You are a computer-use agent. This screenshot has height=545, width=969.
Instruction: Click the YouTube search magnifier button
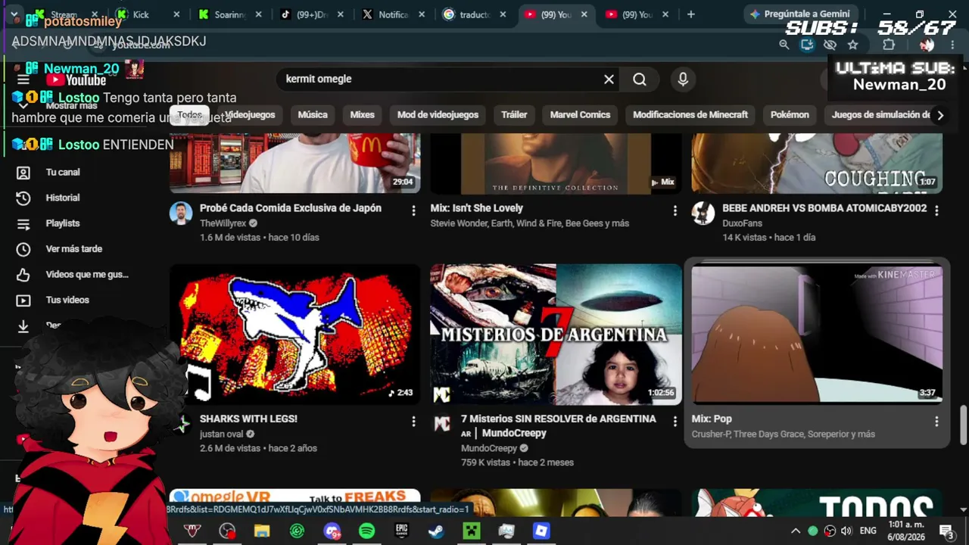pyautogui.click(x=640, y=79)
